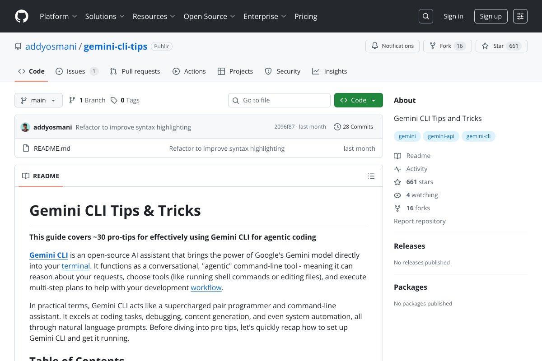Image resolution: width=542 pixels, height=361 pixels.
Task: Expand the Enterprise menu
Action: 265,16
